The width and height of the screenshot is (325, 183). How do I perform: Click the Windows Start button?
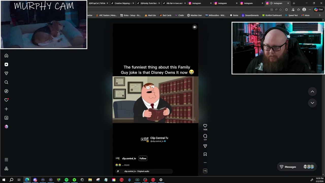point(4,180)
